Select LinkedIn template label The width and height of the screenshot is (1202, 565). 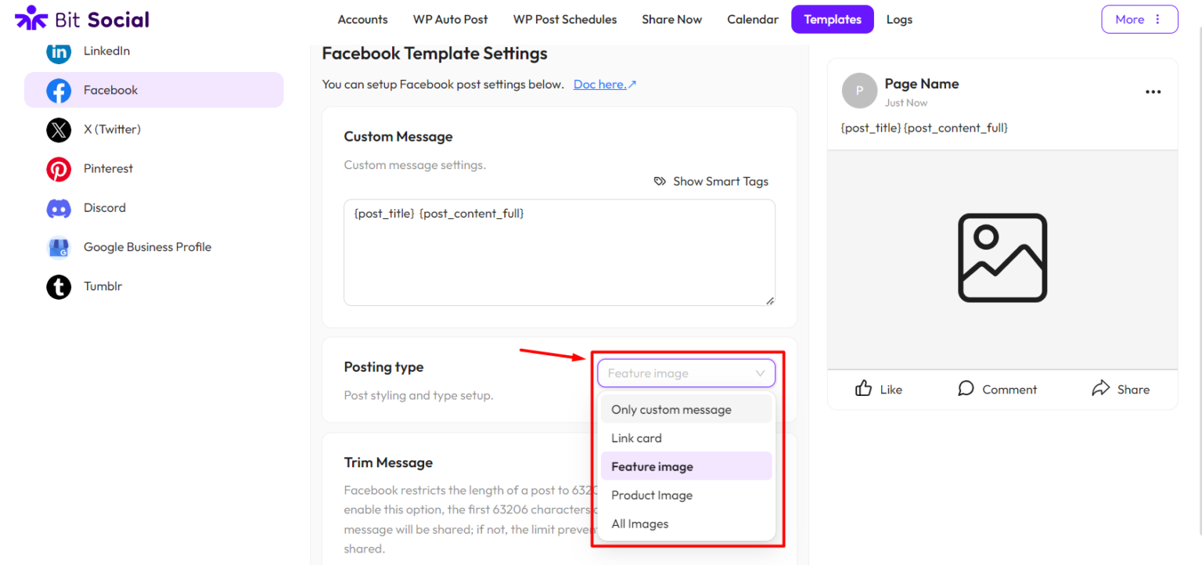106,51
